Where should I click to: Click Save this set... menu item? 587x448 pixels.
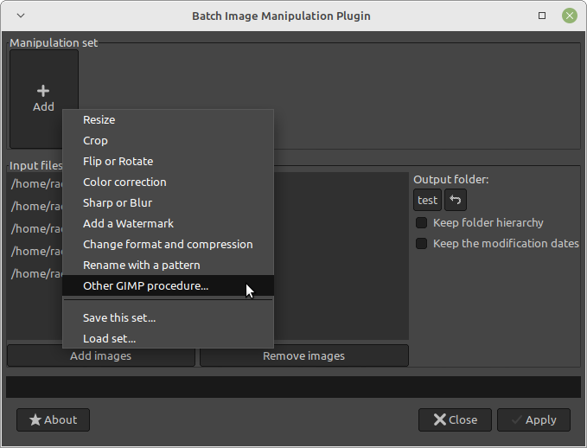[x=168, y=318]
